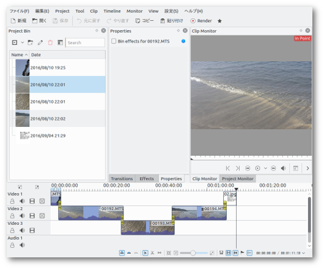
Task: Switch to the Project Monitor tab
Action: (238, 178)
